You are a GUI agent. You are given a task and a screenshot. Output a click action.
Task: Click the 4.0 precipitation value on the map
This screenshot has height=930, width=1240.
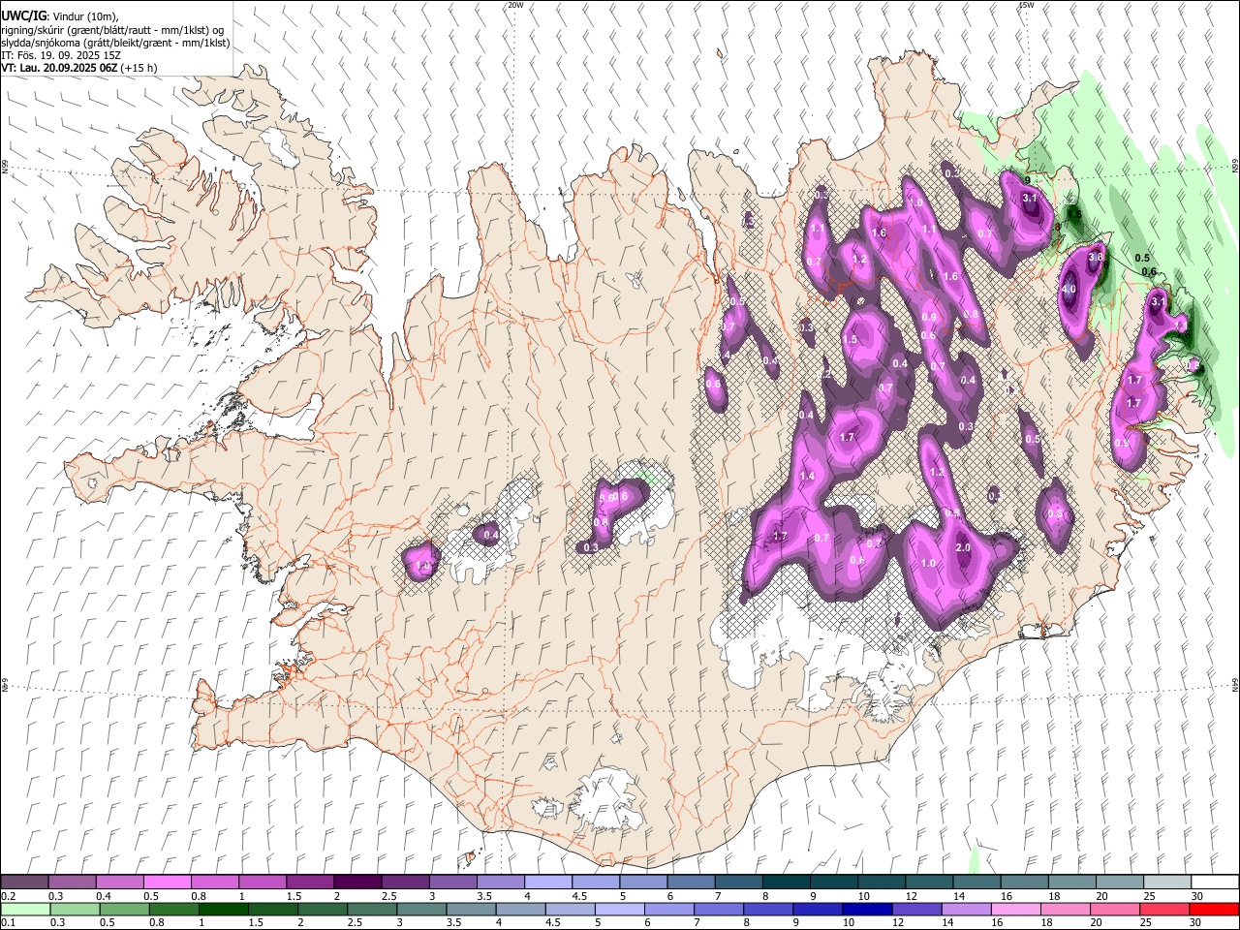(x=1069, y=289)
